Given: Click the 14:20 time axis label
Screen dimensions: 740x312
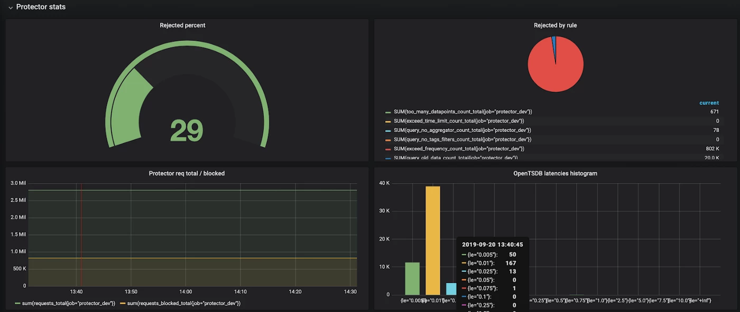Looking at the screenshot, I should click(x=295, y=291).
